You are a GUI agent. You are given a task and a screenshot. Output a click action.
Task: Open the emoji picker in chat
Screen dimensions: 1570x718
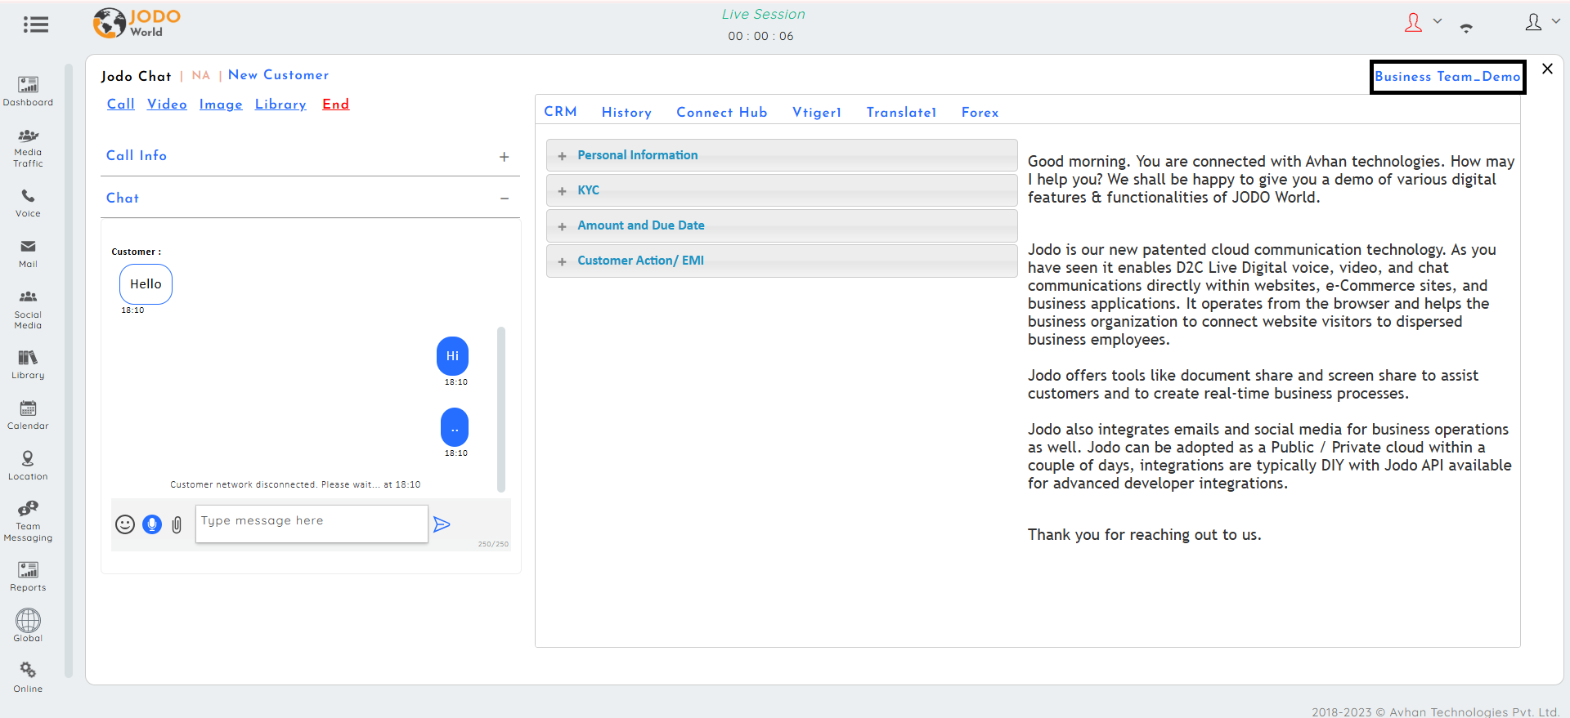125,524
